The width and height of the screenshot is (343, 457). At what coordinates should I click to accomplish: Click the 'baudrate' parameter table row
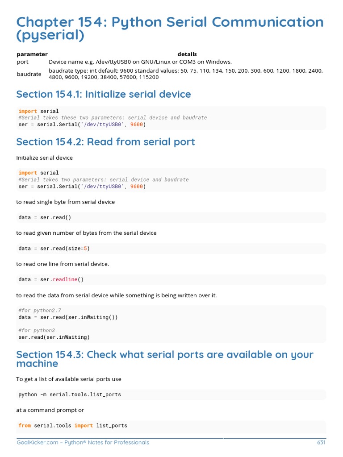point(170,74)
